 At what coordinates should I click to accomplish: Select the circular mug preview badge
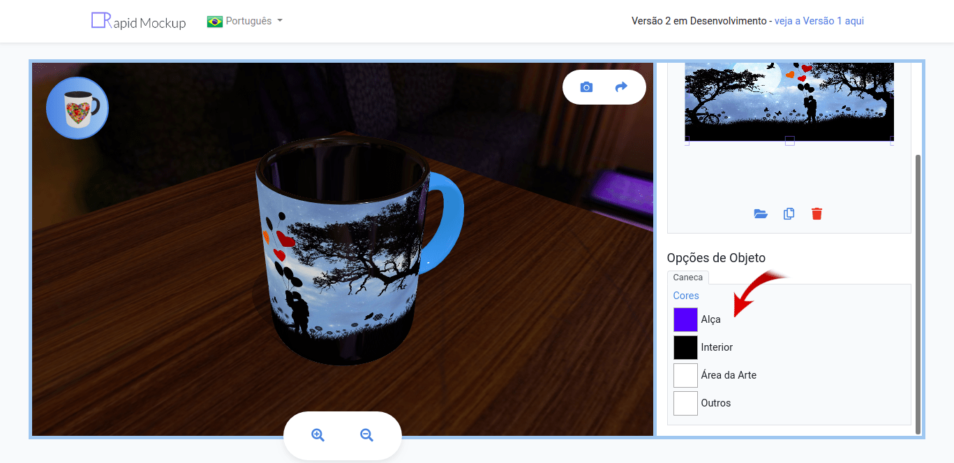pyautogui.click(x=77, y=108)
